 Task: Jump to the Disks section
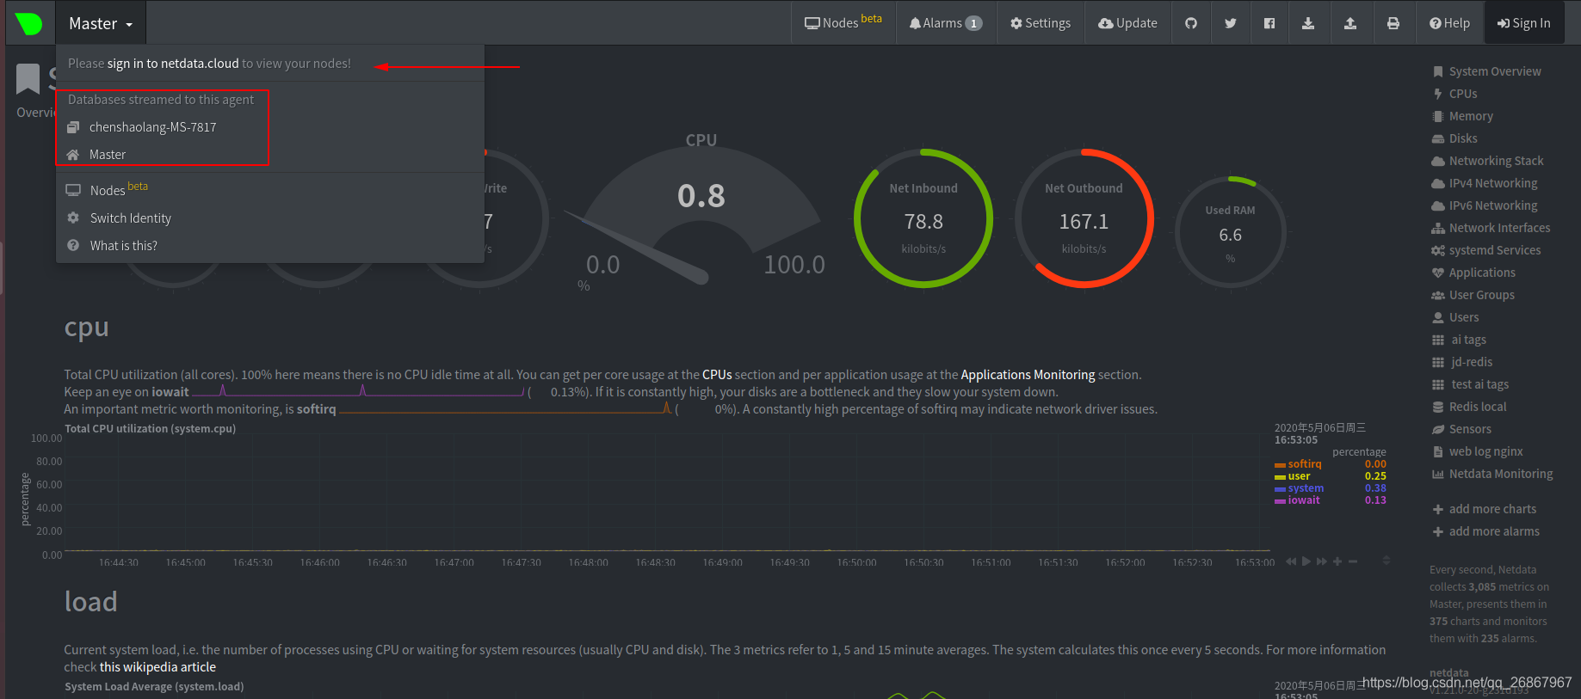tap(1463, 138)
